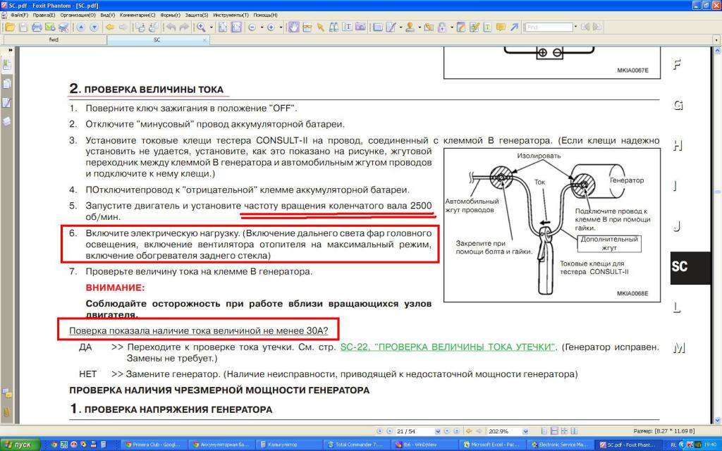Select the blue arrow drawing tool
This screenshot has height=451, width=722.
pyautogui.click(x=514, y=27)
